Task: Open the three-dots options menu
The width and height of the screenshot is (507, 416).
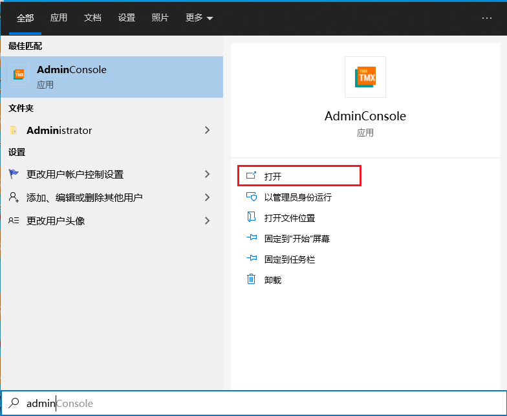Action: tap(487, 18)
